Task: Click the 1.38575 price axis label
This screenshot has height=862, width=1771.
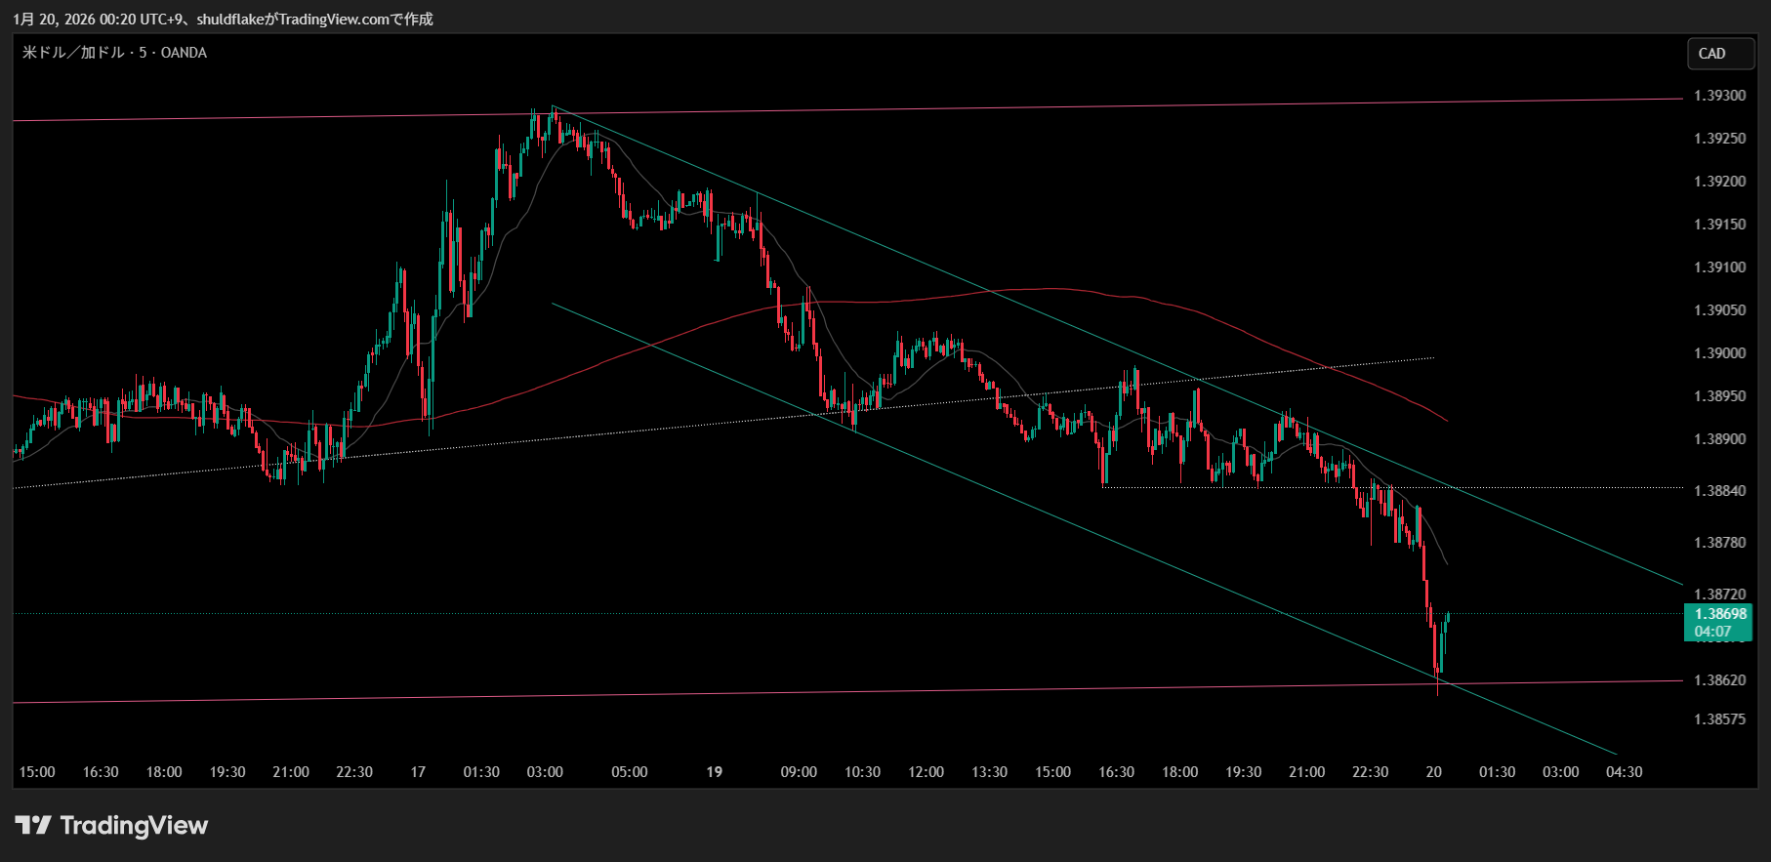Action: (x=1719, y=719)
